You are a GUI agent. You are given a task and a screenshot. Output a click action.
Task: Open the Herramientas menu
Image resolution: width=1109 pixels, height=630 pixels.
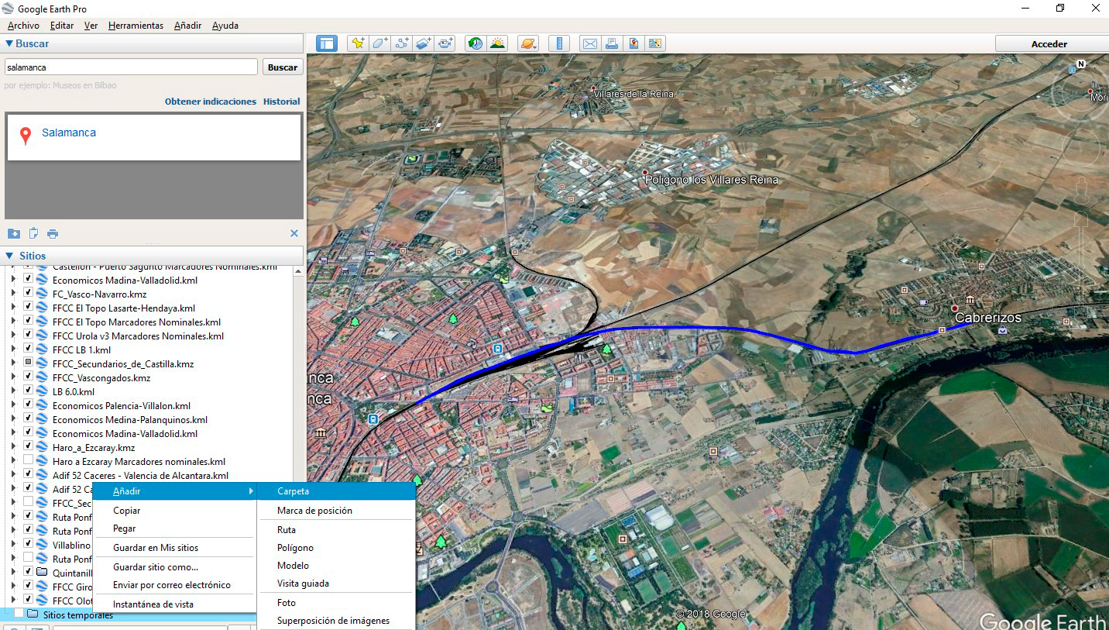136,26
